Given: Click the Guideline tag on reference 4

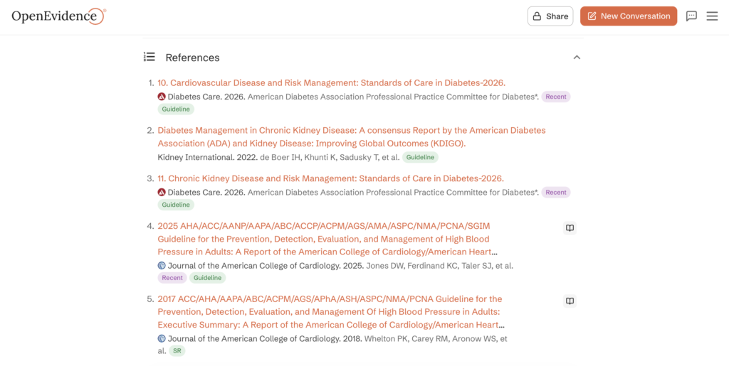Looking at the screenshot, I should tap(207, 278).
